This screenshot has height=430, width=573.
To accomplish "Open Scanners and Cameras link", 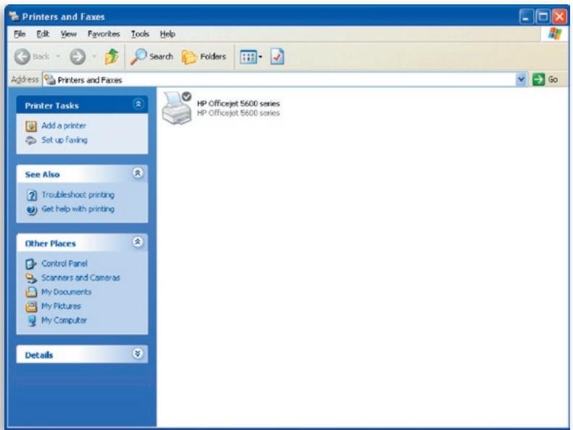I will (x=81, y=278).
